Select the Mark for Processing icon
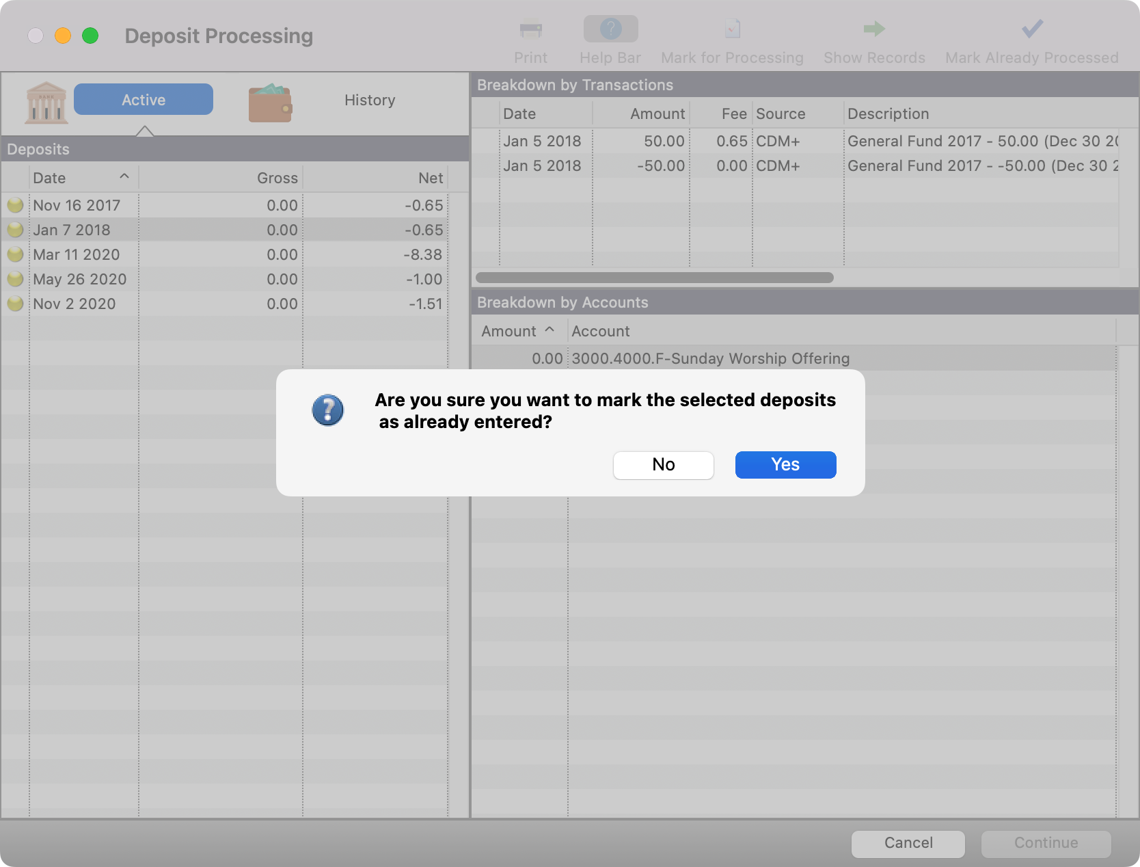 tap(731, 29)
